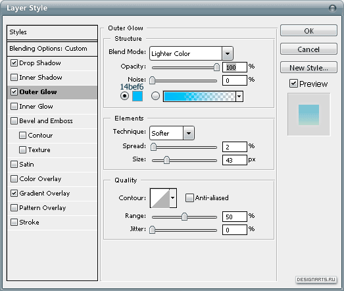This screenshot has height=291, width=344.
Task: Enable the Inner Shadow checkbox
Action: coord(14,78)
